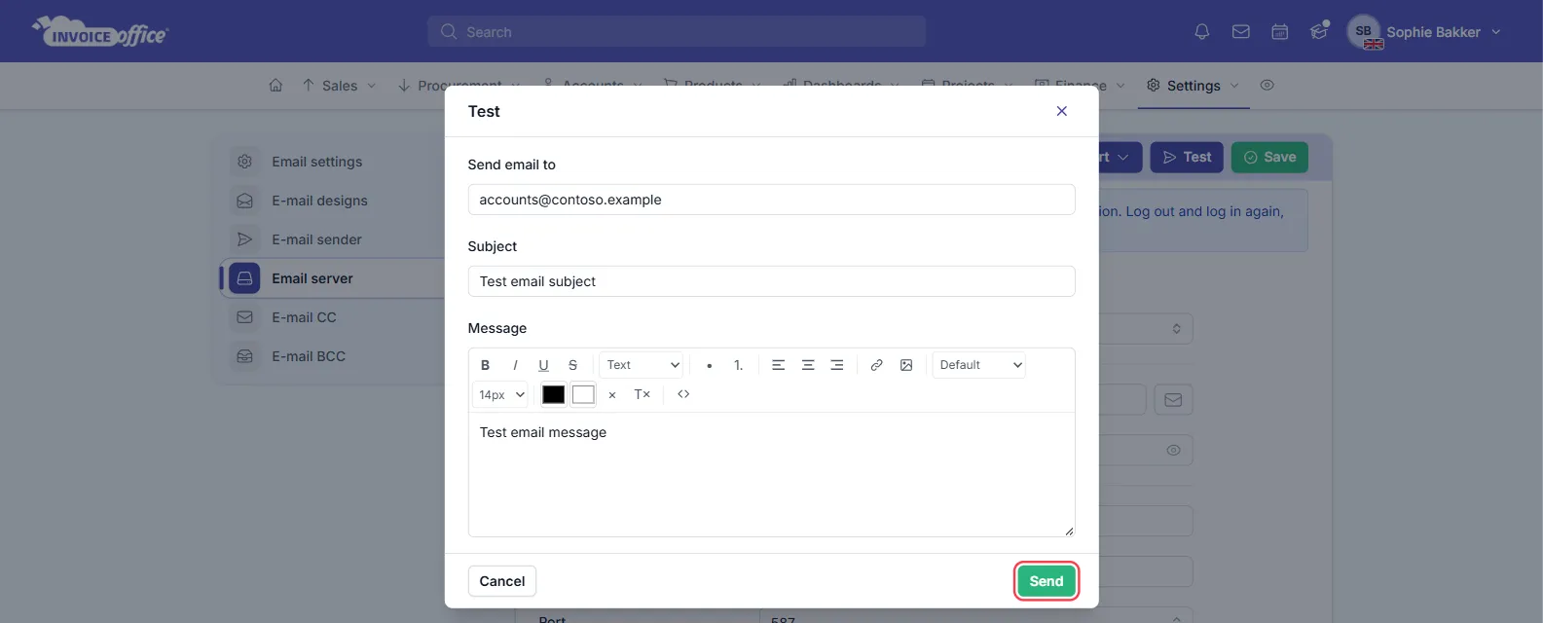Open E-mail designs settings
The width and height of the screenshot is (1543, 623).
[x=319, y=201]
